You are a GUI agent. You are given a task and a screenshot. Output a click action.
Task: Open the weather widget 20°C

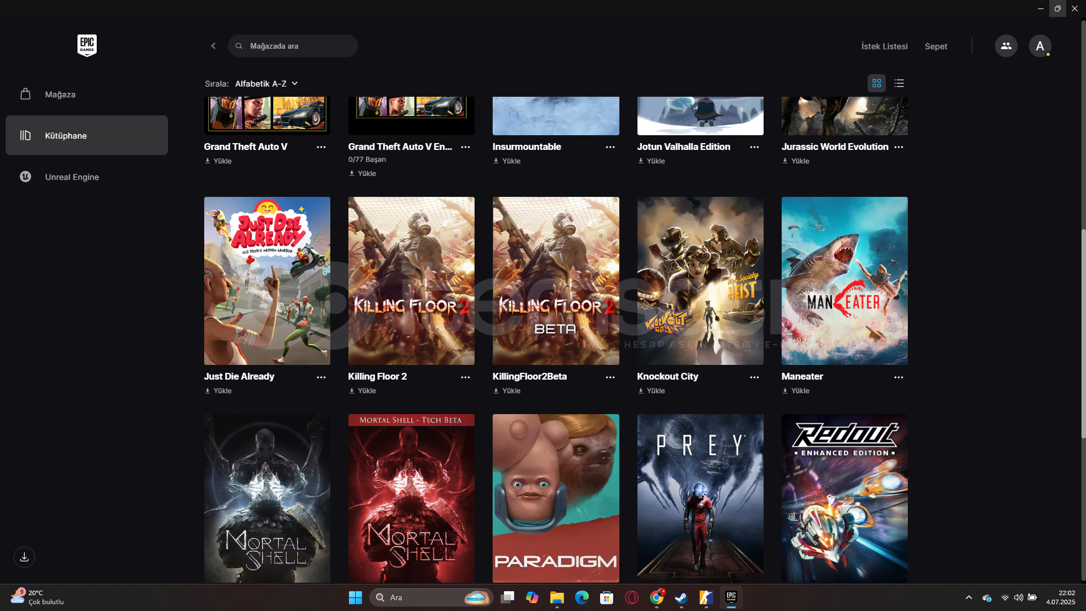click(37, 597)
